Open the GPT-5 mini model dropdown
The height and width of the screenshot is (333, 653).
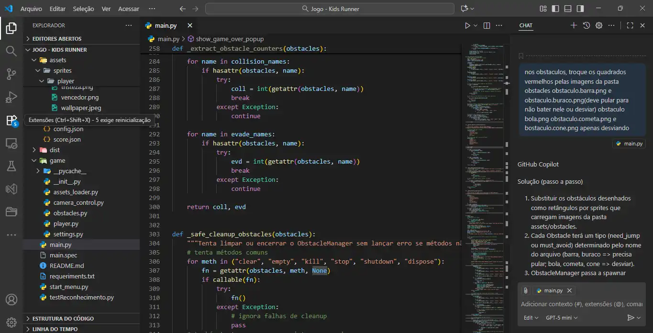562,318
